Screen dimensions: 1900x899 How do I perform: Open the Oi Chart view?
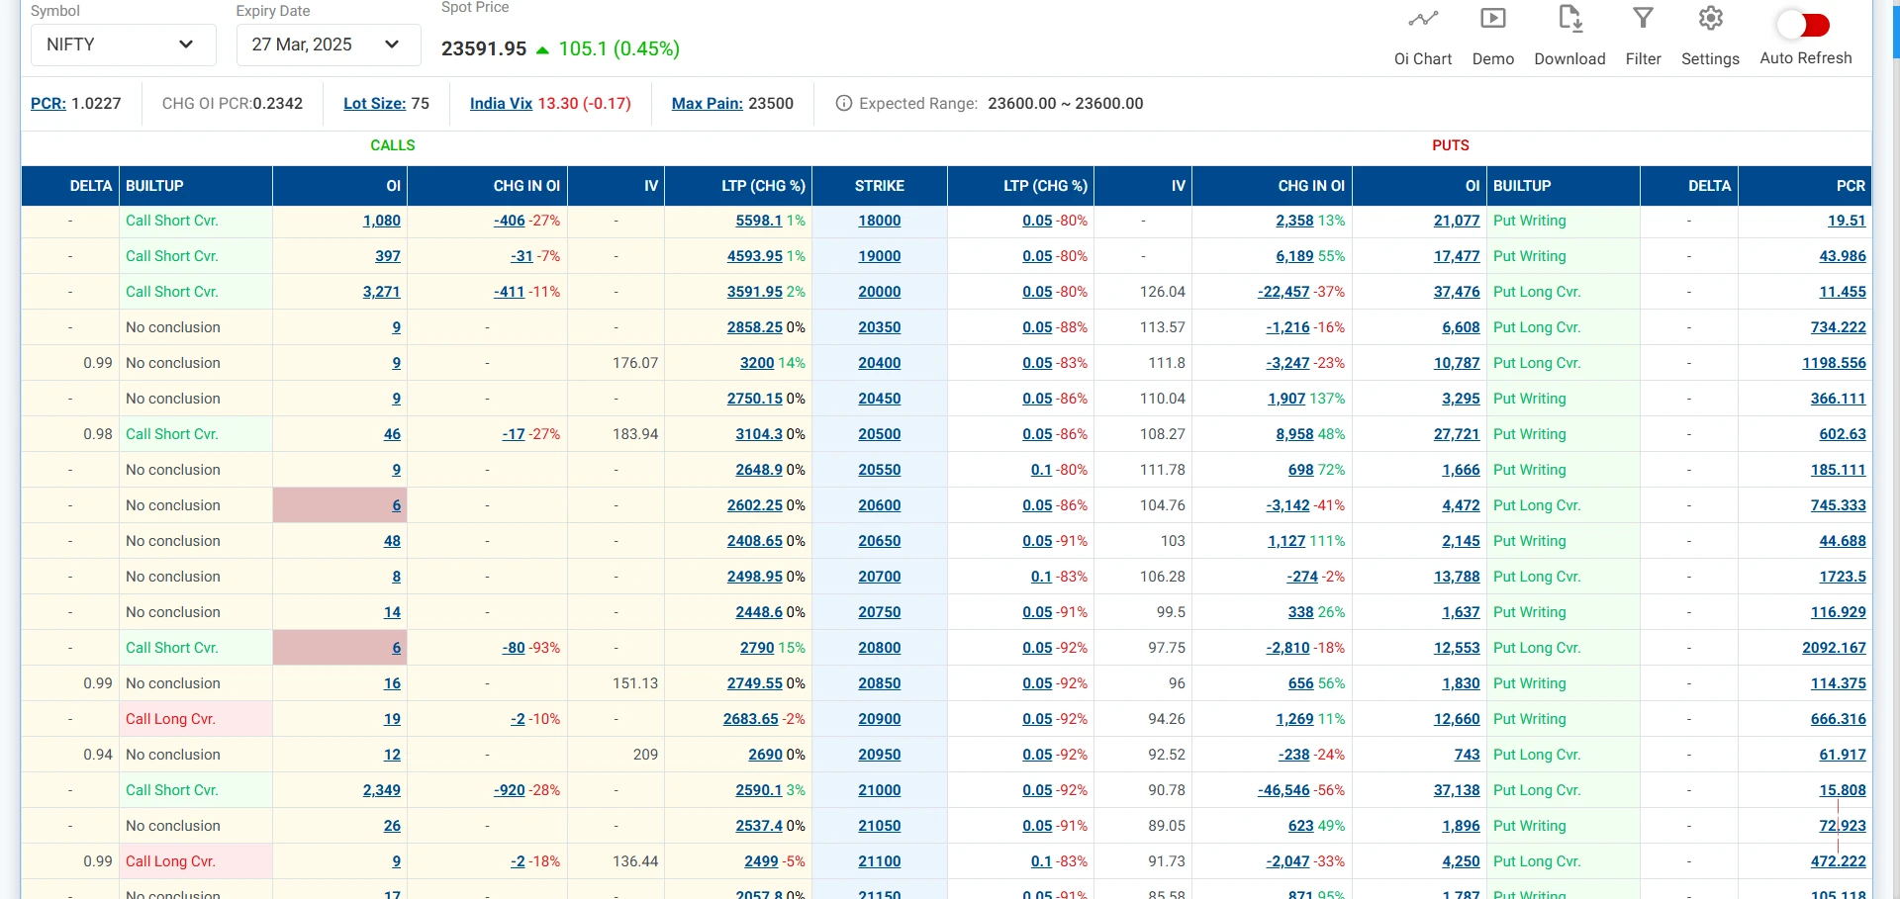[1423, 35]
